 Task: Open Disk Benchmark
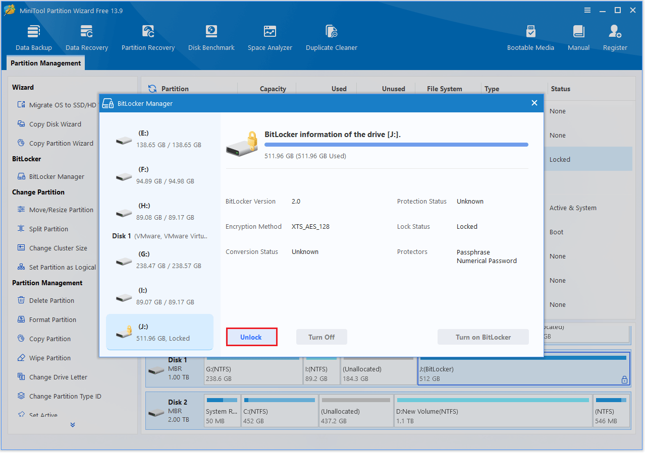pos(211,38)
